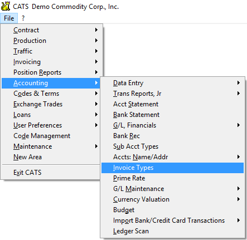Expand the arrow beside Maintenance

[96, 146]
